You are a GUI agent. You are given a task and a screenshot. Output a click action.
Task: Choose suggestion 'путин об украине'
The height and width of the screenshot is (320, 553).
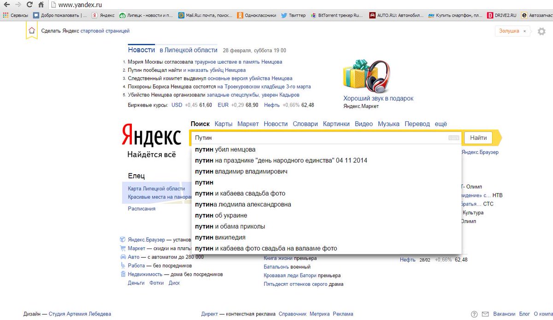(326, 215)
